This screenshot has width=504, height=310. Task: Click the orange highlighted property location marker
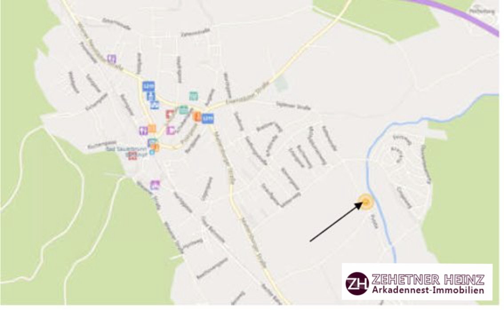pyautogui.click(x=366, y=203)
